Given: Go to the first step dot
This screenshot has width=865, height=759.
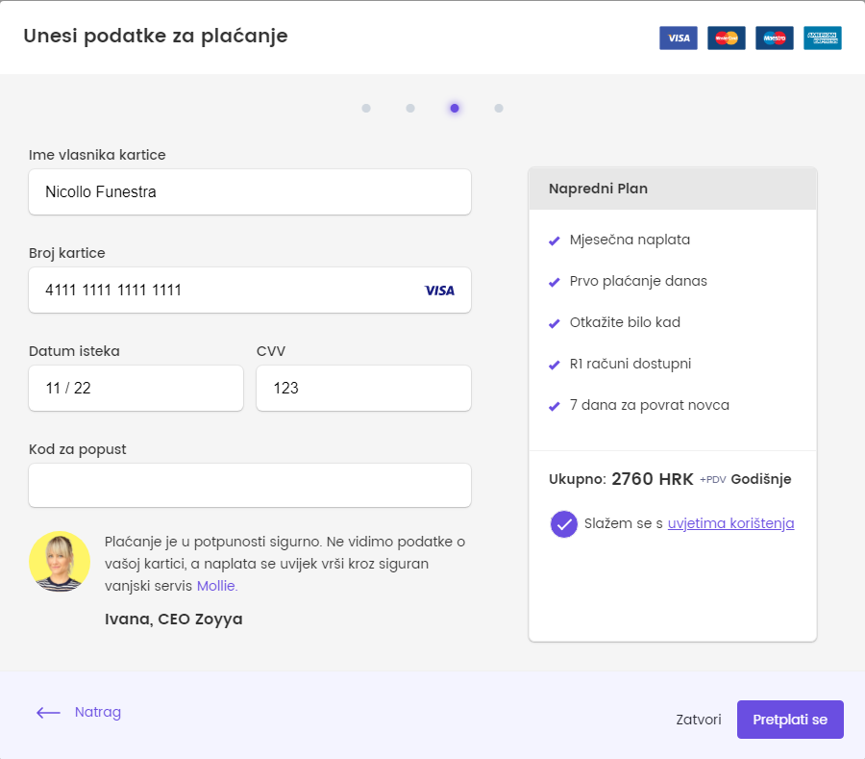Looking at the screenshot, I should pos(366,108).
